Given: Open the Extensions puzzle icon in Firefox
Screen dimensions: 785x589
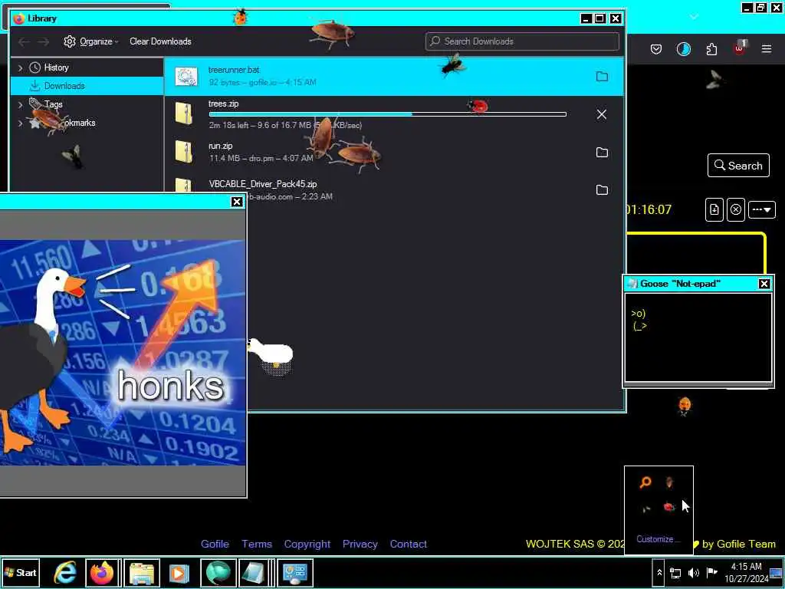Looking at the screenshot, I should 711,49.
